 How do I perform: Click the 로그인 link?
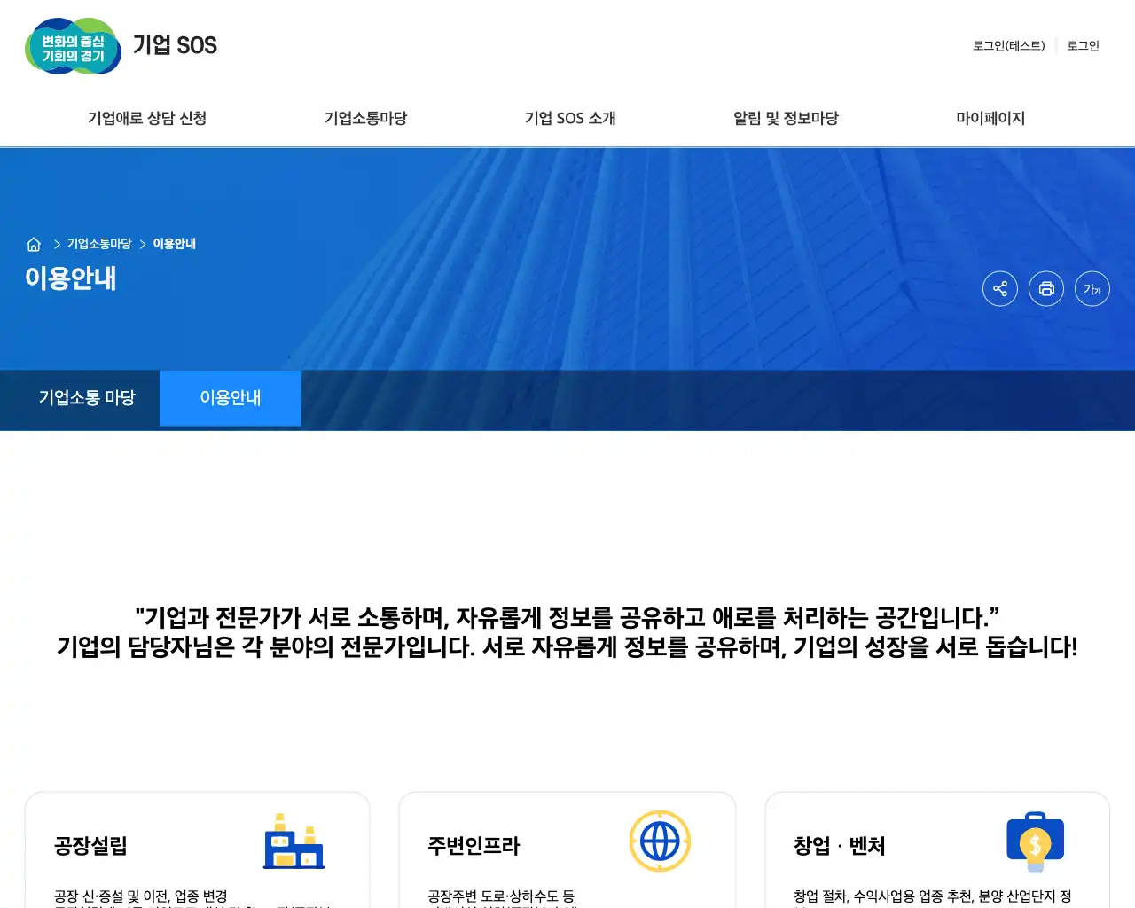(x=1083, y=46)
